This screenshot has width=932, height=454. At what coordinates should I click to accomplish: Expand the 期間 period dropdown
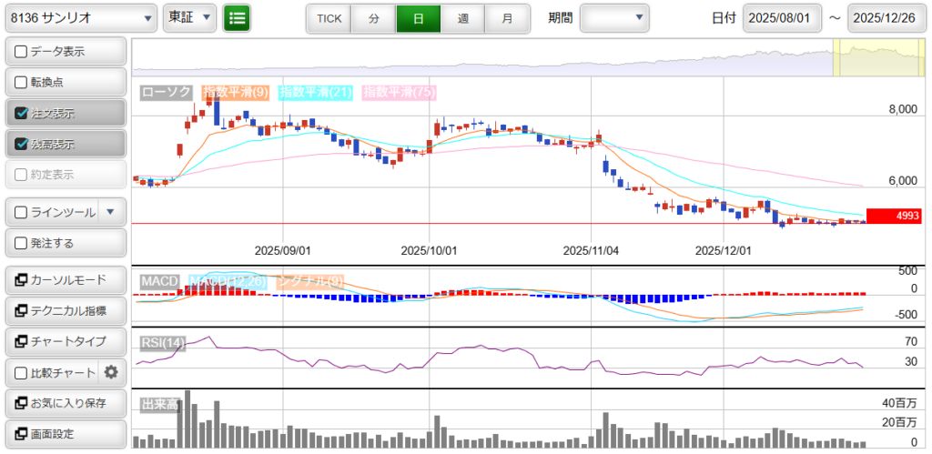click(614, 18)
